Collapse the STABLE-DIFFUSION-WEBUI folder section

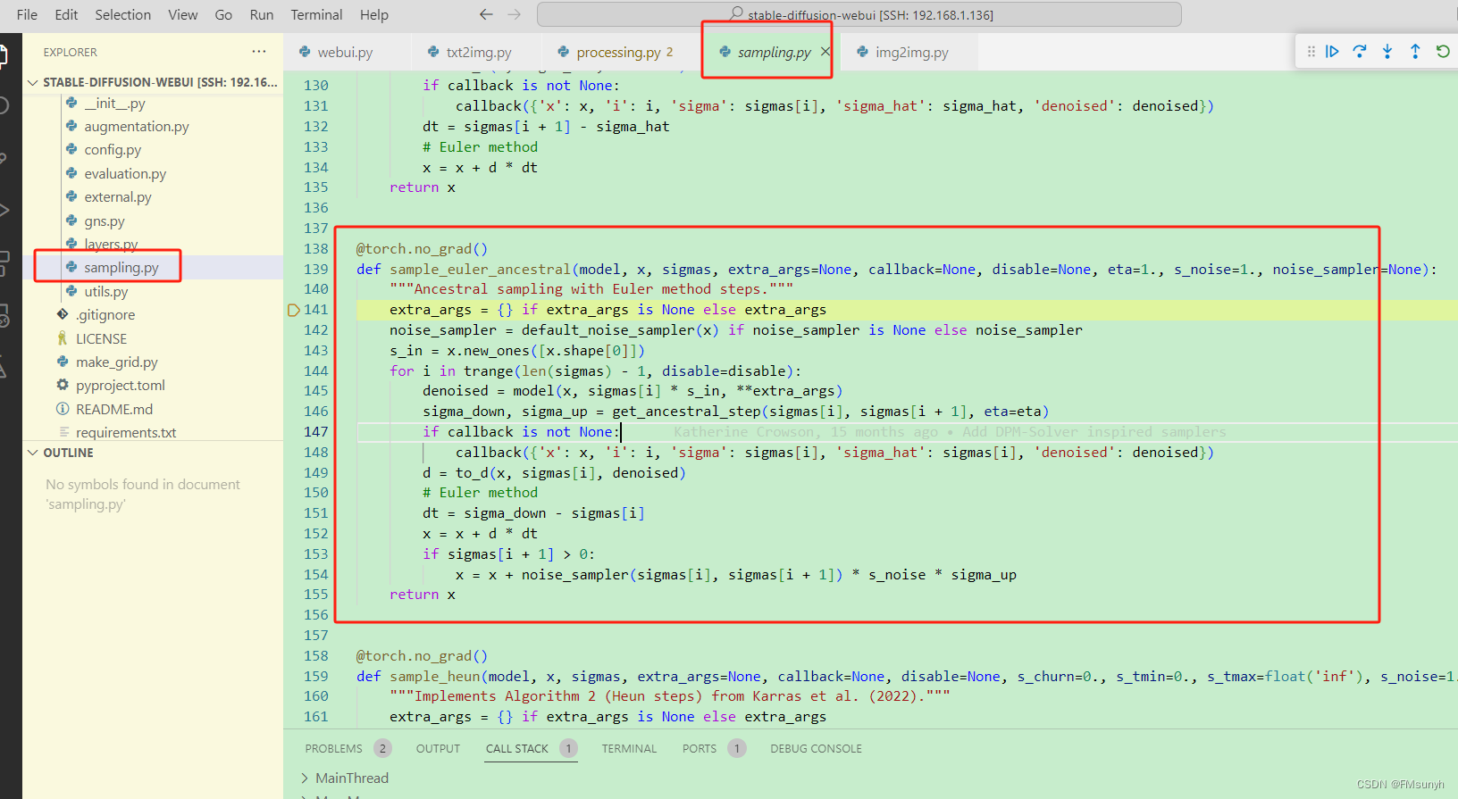click(x=33, y=82)
